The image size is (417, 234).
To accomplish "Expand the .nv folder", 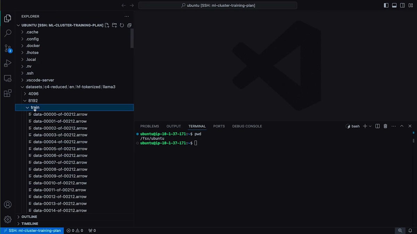I will [74, 66].
